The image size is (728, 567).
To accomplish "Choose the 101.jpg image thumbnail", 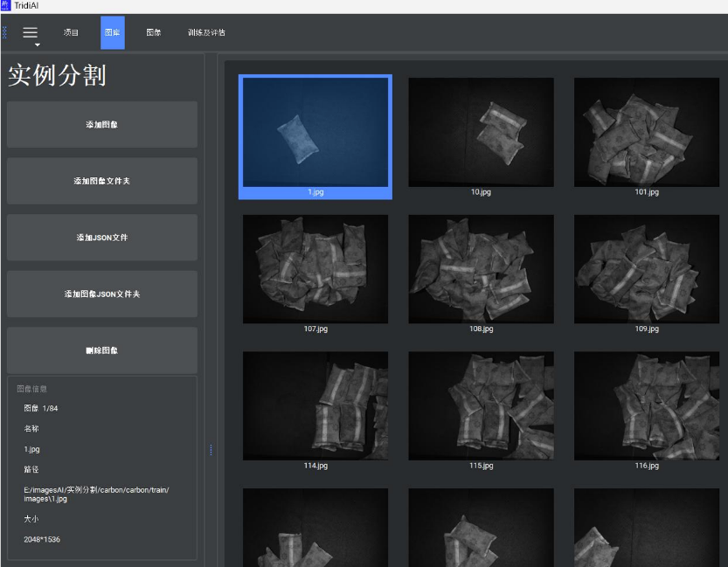I will click(647, 132).
